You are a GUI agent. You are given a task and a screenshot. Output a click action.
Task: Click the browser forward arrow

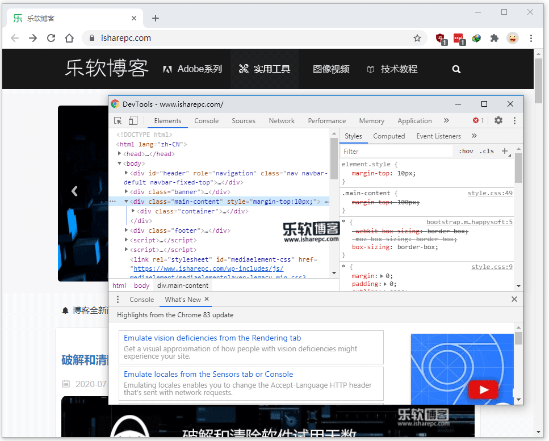tap(33, 38)
